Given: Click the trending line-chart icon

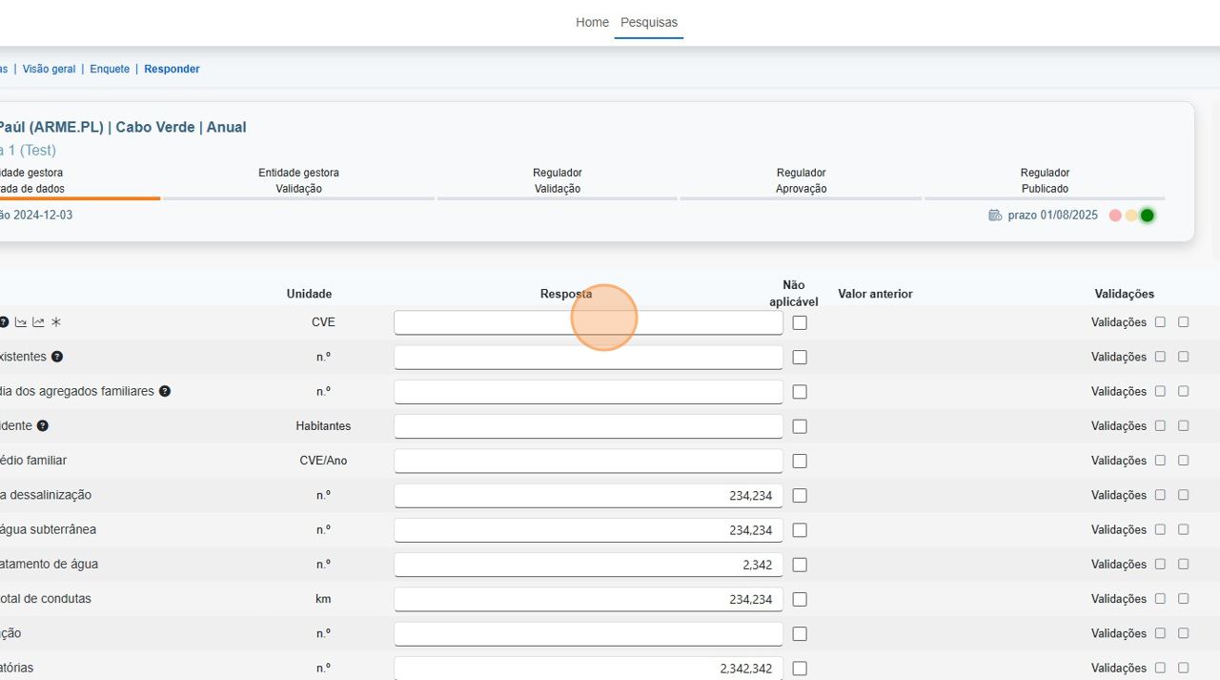Looking at the screenshot, I should [38, 321].
